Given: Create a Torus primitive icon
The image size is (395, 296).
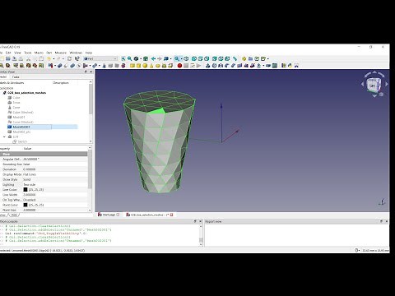Looking at the screenshot, I should click(x=158, y=66).
